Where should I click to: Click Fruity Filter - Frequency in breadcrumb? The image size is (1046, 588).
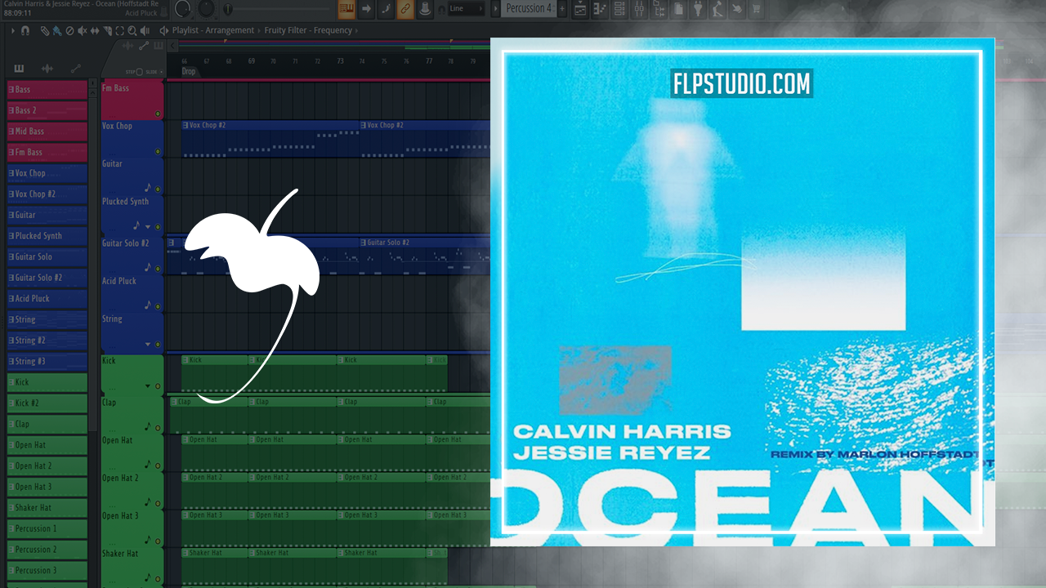(308, 31)
